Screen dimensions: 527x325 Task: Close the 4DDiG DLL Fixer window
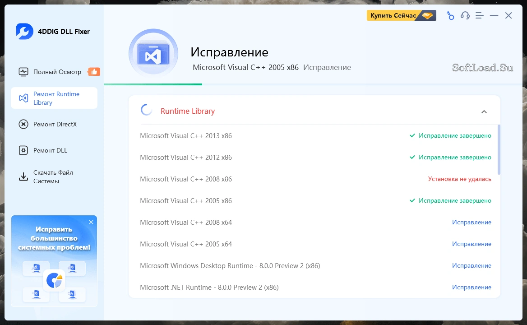[509, 15]
